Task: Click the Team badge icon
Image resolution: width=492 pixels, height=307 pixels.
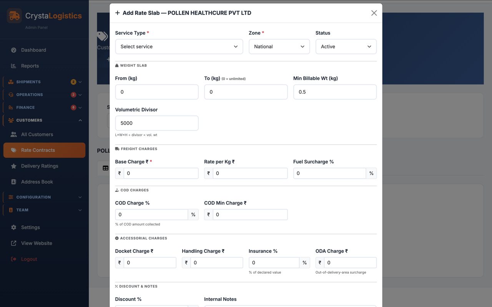Action: (11, 210)
